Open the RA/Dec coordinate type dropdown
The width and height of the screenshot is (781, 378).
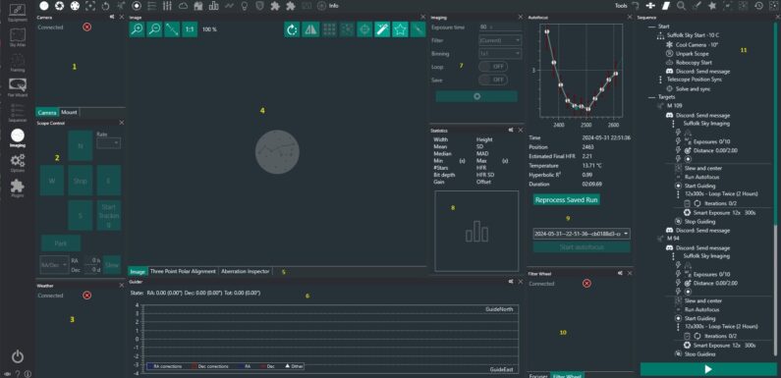tap(54, 265)
